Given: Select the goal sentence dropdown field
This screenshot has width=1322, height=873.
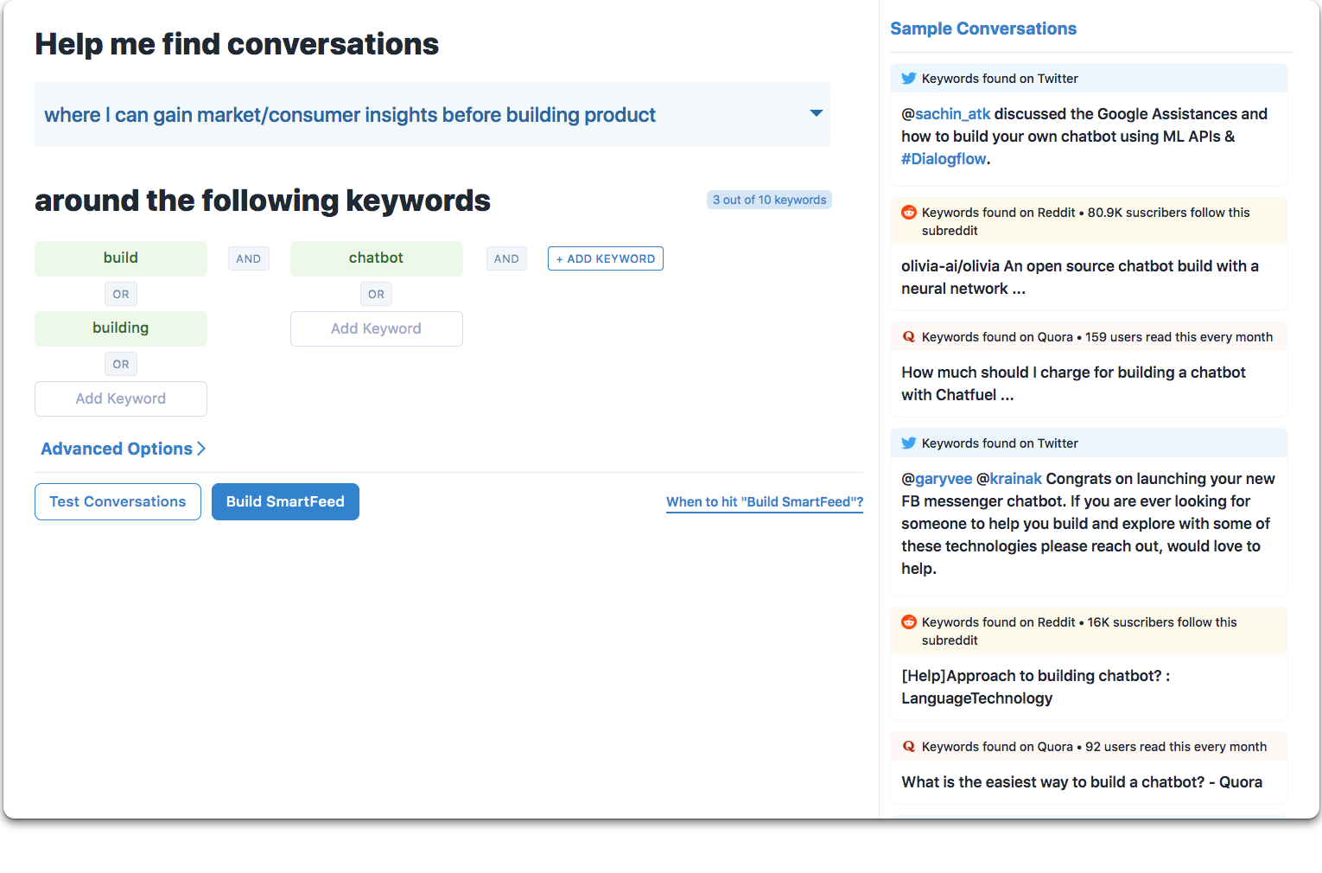Looking at the screenshot, I should (x=432, y=114).
